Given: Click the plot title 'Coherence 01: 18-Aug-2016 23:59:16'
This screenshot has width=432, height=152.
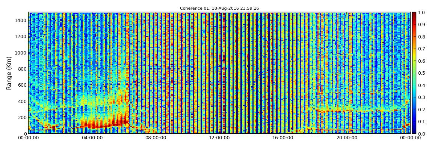Looking at the screenshot, I should click(x=219, y=9).
